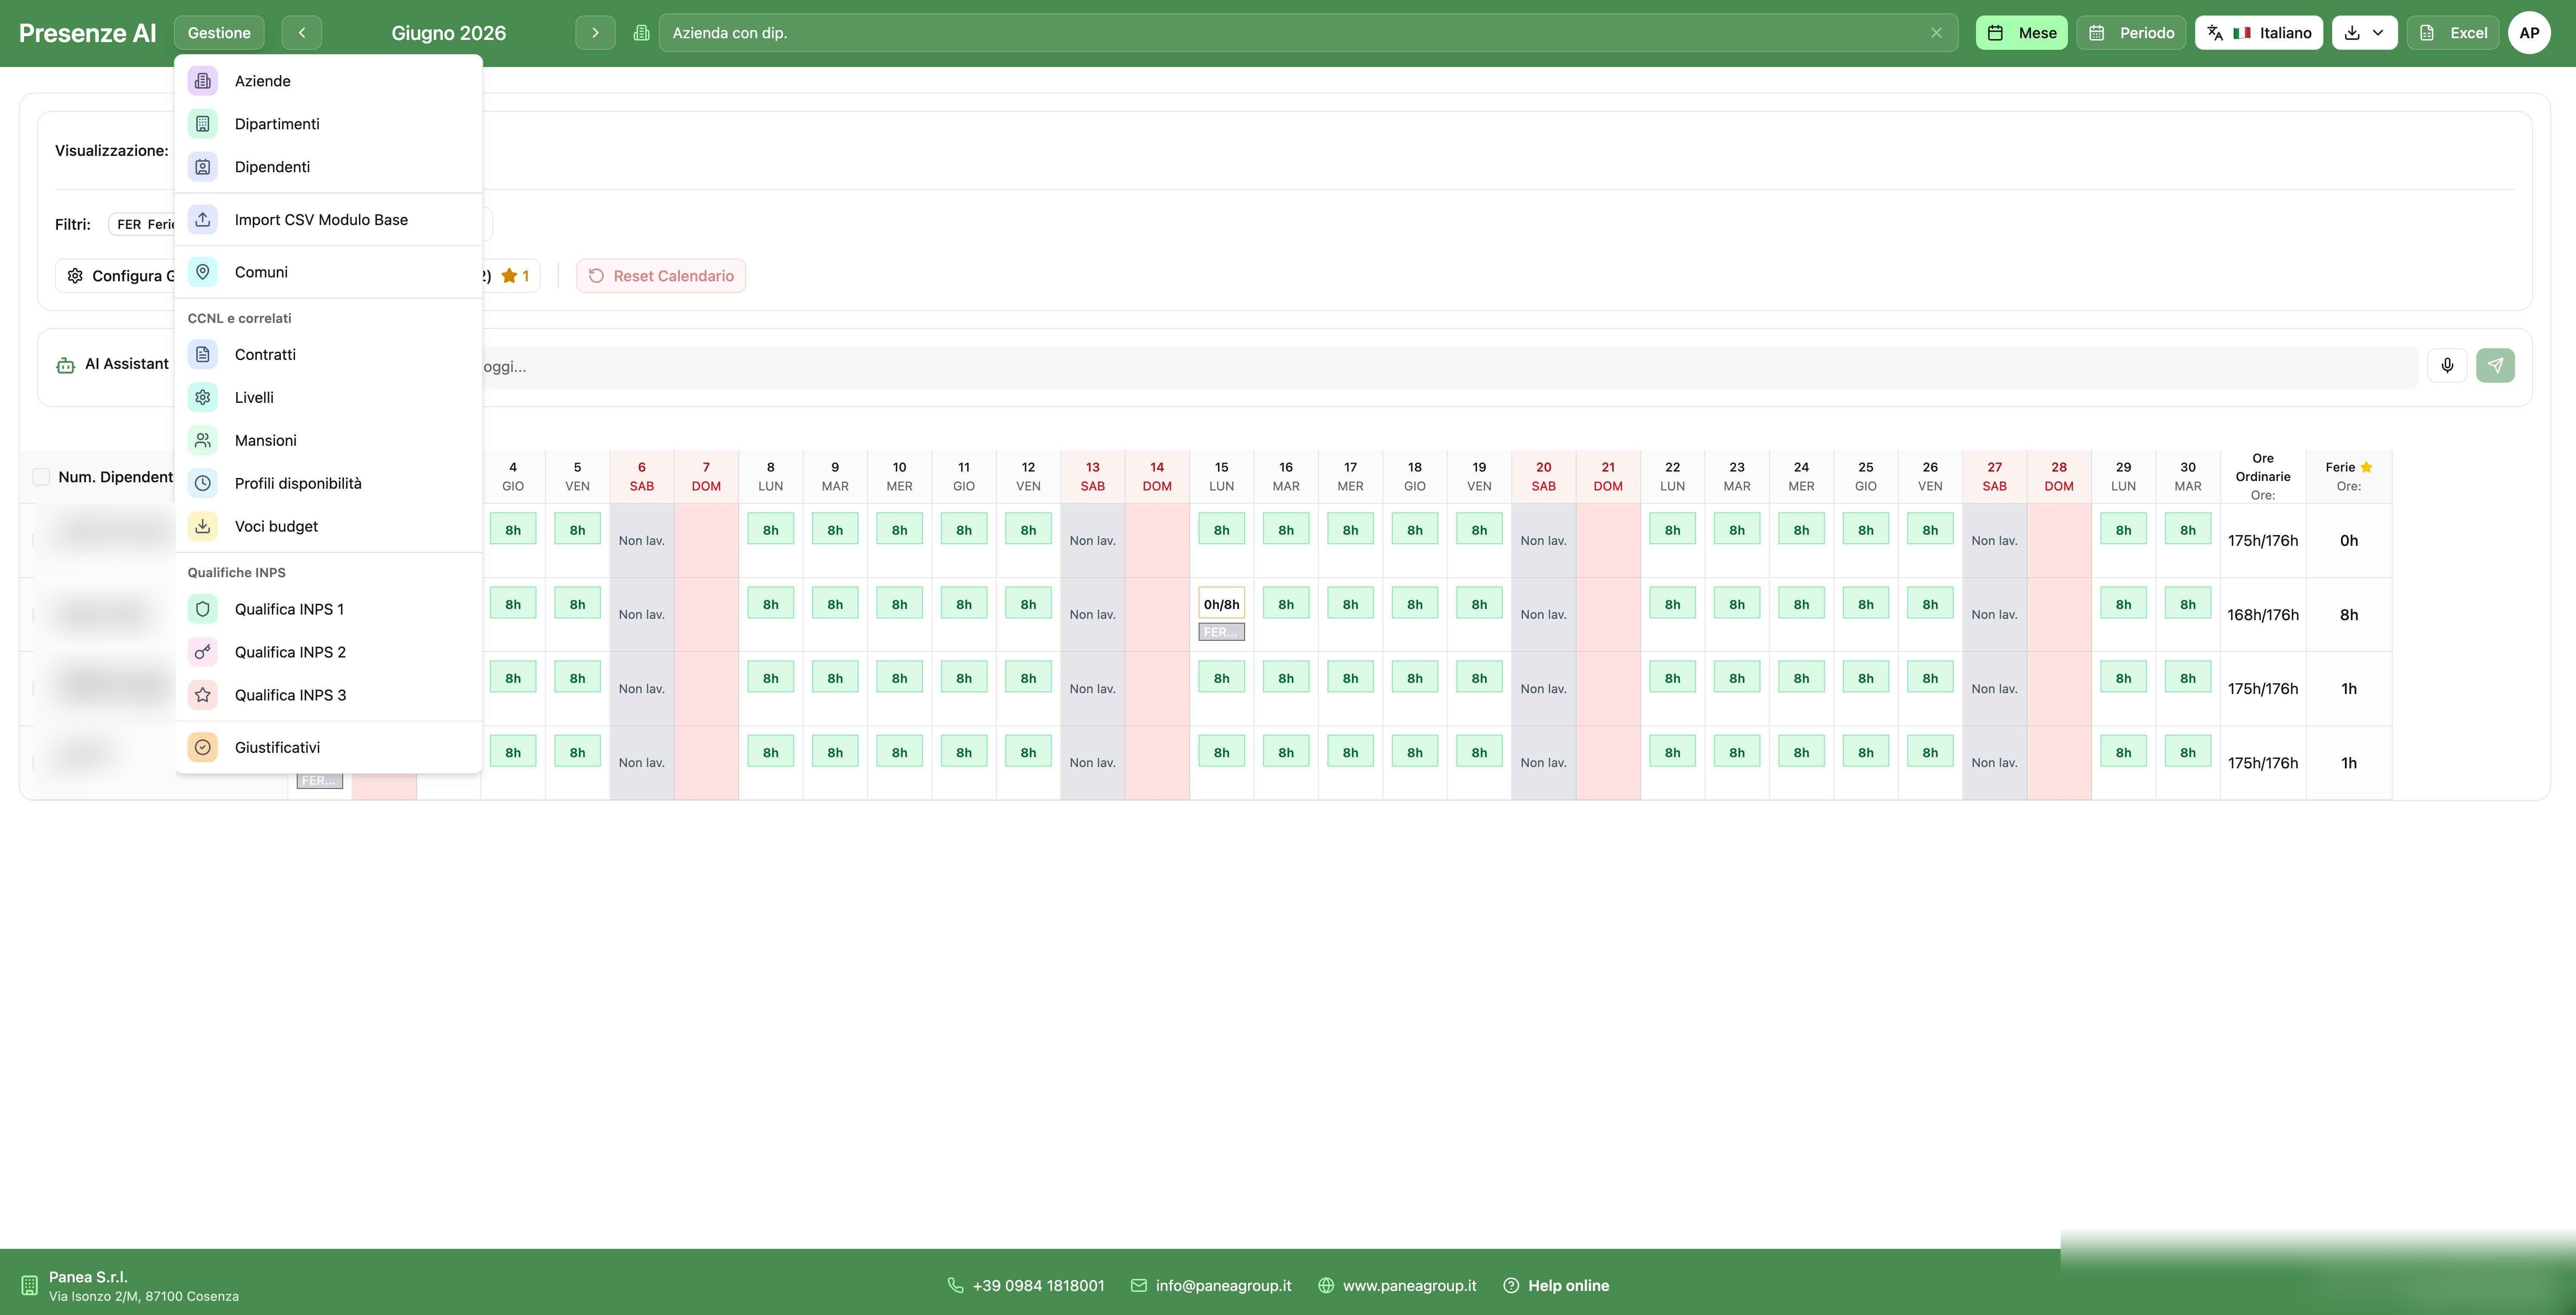Click the Ore Ordinarie column header
The image size is (2576, 1315).
point(2262,477)
